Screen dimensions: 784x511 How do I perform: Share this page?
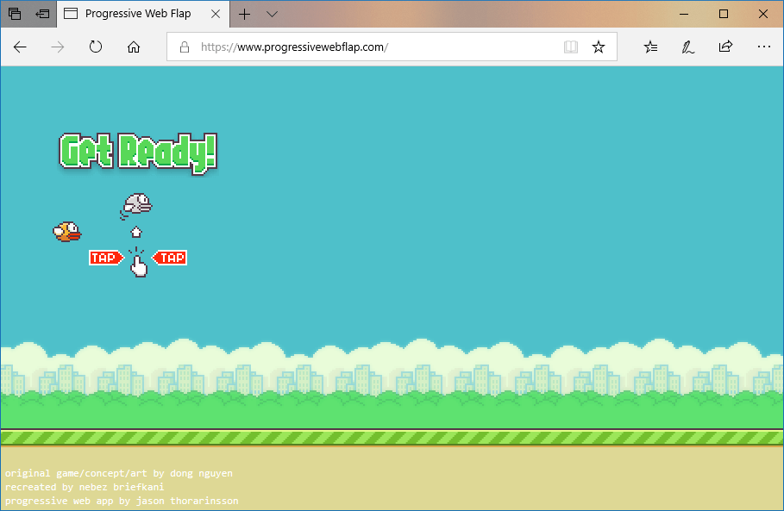pyautogui.click(x=725, y=47)
